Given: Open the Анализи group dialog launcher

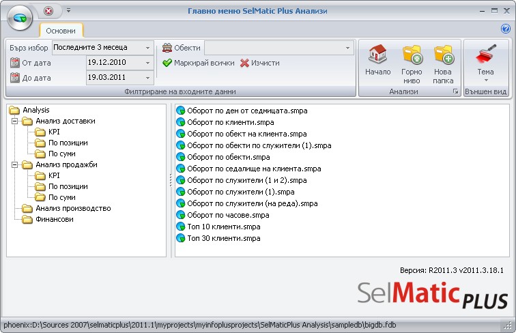Looking at the screenshot, I should click(455, 91).
